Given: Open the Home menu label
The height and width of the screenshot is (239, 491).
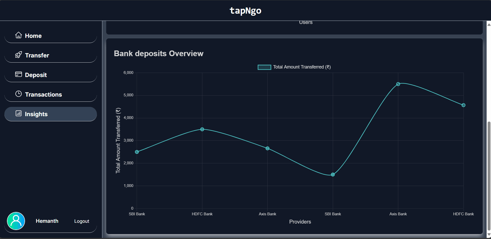Looking at the screenshot, I should click(33, 36).
